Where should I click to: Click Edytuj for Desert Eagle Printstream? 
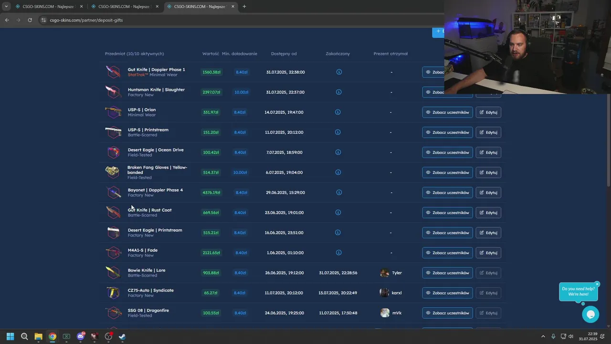tap(488, 233)
